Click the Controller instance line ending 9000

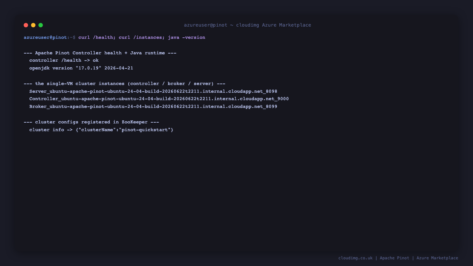(159, 99)
